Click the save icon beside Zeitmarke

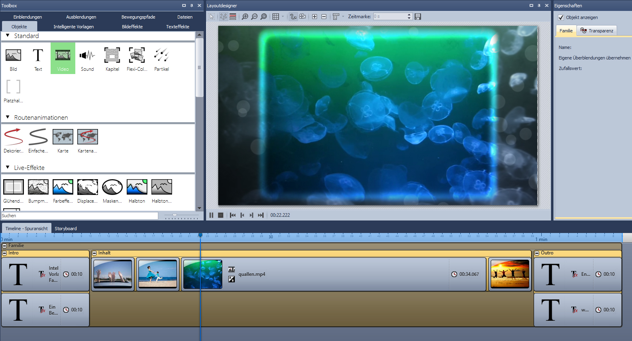[418, 17]
